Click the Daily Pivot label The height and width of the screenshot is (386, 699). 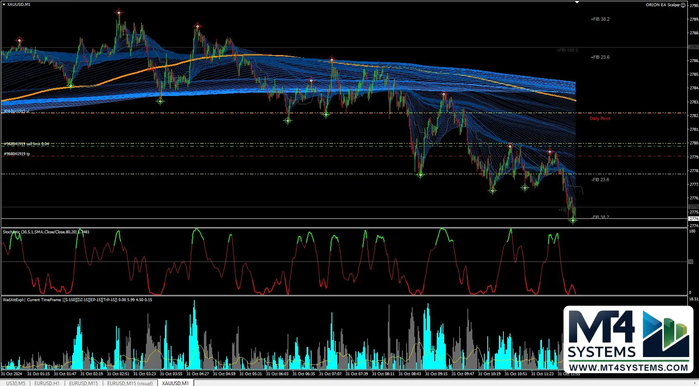click(600, 119)
